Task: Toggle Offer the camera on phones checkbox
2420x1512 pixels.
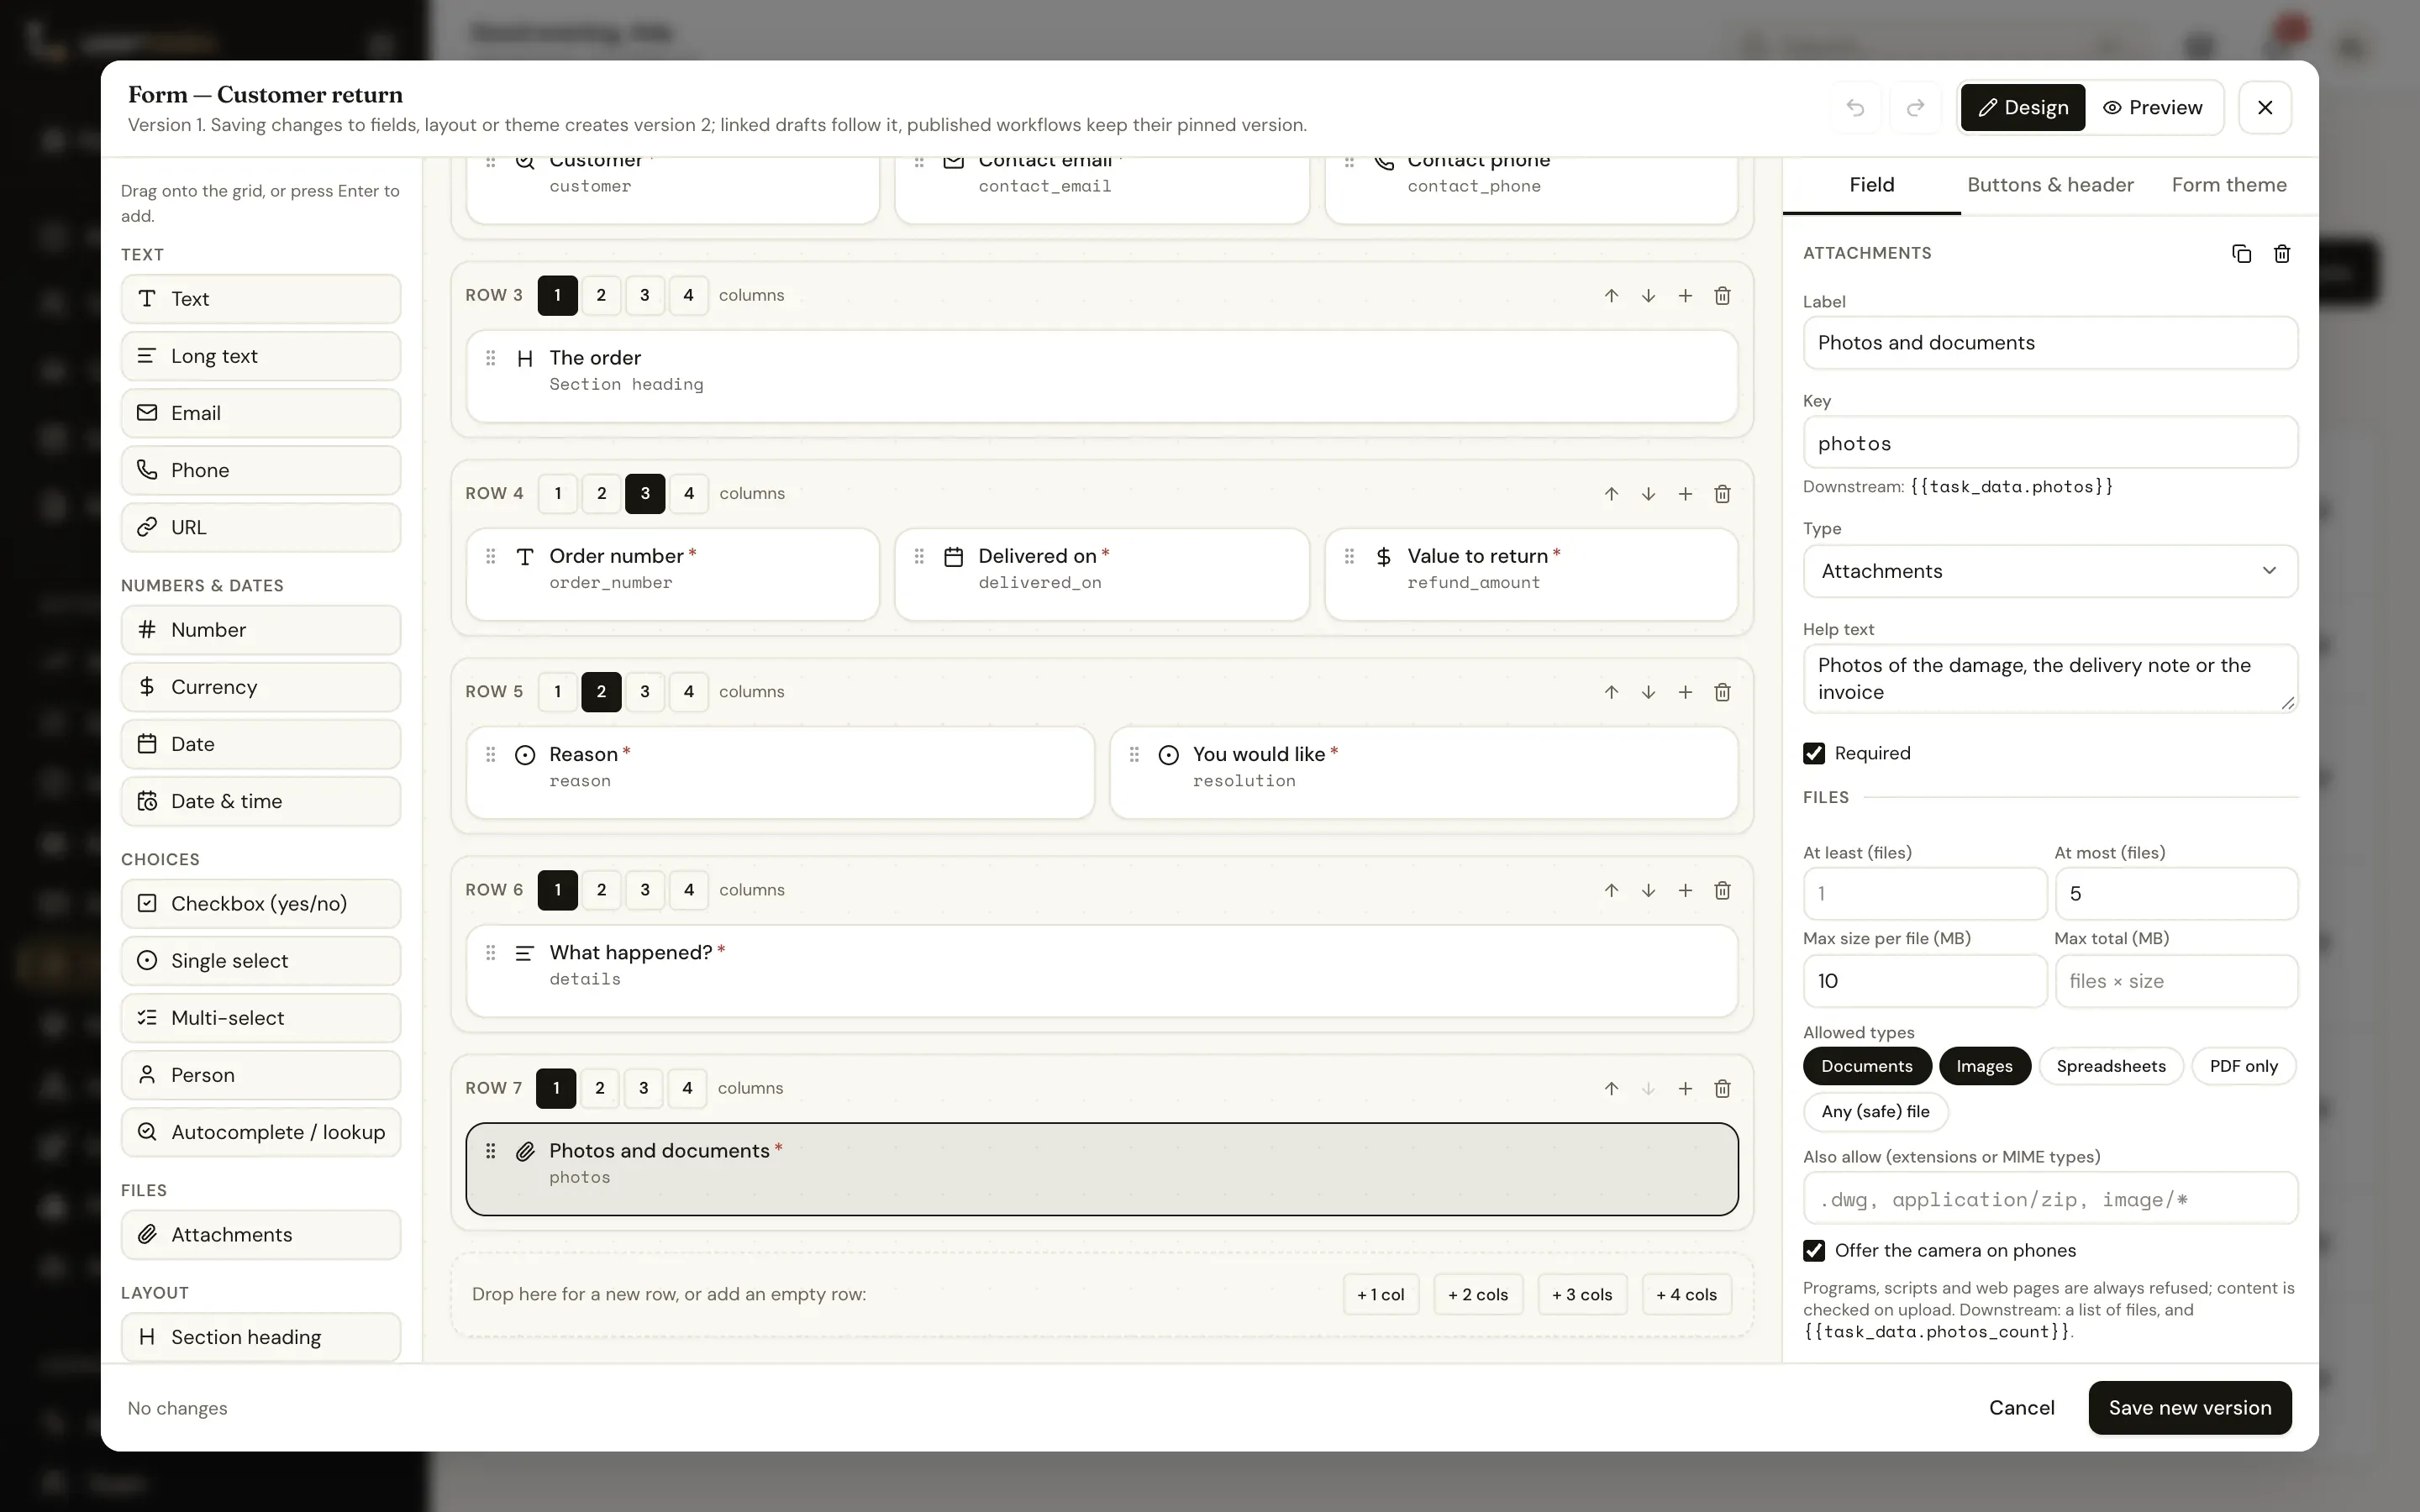Action: point(1814,1250)
